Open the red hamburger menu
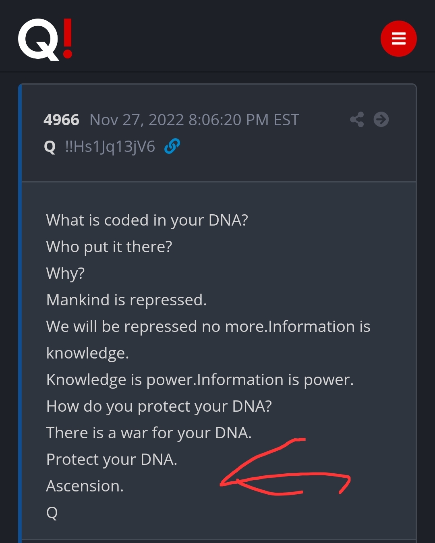The height and width of the screenshot is (543, 435). click(x=398, y=39)
